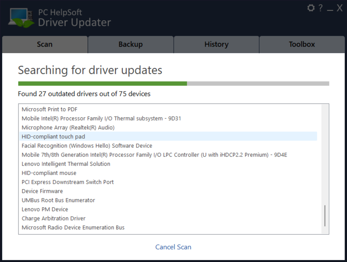Select Lenovo Intelligent Thermal Solution row
Image resolution: width=347 pixels, height=262 pixels.
point(168,164)
